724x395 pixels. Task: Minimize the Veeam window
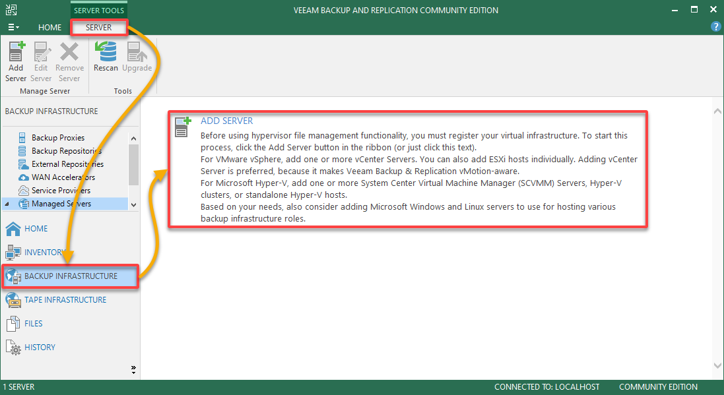tap(675, 10)
